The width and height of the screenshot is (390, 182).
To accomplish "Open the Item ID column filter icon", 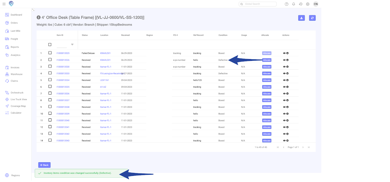I will (72, 44).
